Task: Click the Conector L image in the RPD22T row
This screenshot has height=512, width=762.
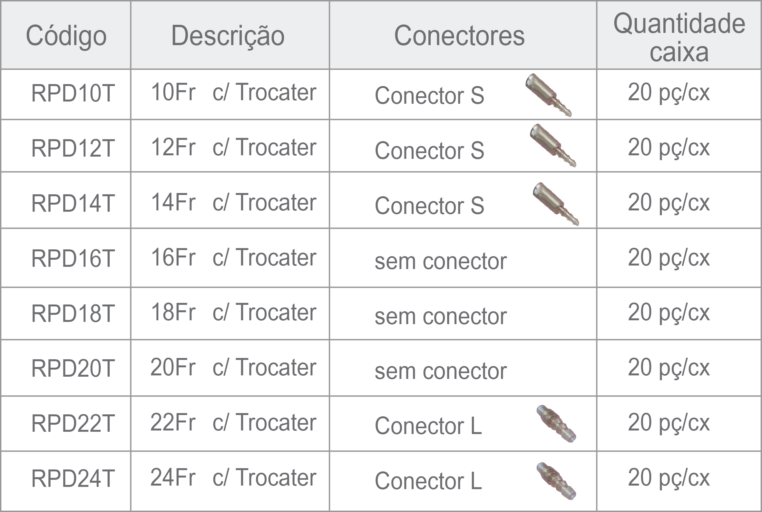Action: 556,424
